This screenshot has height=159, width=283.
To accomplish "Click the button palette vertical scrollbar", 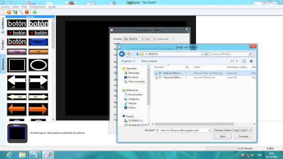I will [x=53, y=35].
